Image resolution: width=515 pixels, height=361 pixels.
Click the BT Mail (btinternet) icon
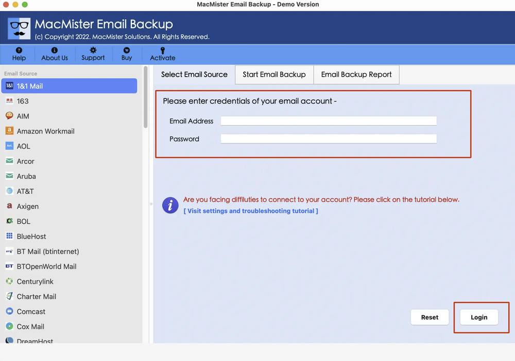click(9, 251)
